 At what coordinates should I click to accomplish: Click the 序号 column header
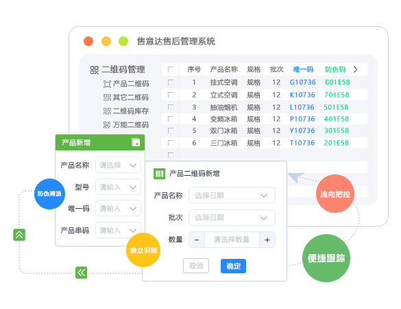194,69
